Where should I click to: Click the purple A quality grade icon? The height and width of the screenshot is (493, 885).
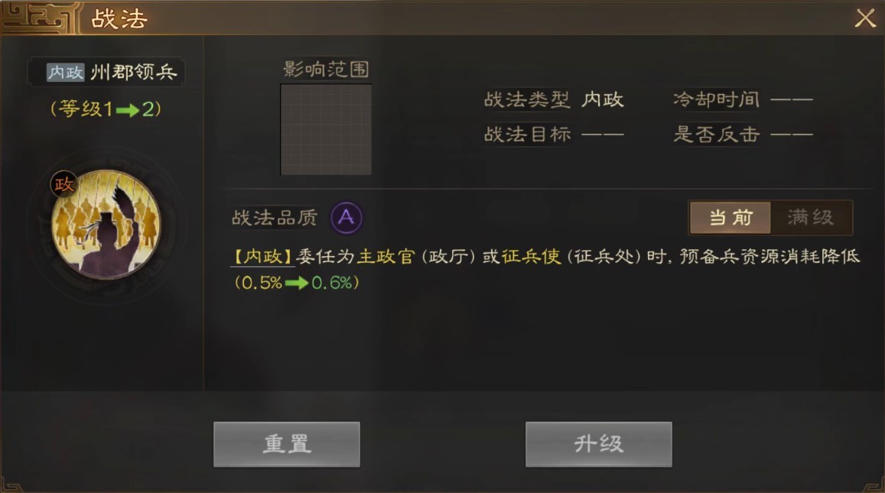[x=346, y=217]
